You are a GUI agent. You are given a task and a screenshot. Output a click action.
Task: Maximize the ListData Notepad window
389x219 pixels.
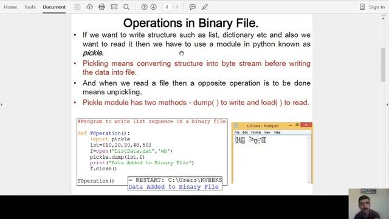[297, 125]
